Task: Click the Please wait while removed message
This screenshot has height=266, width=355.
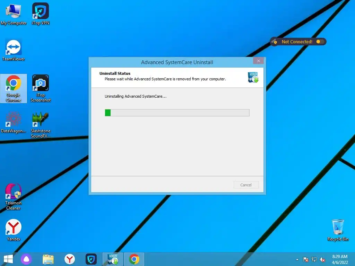Action: [165, 79]
